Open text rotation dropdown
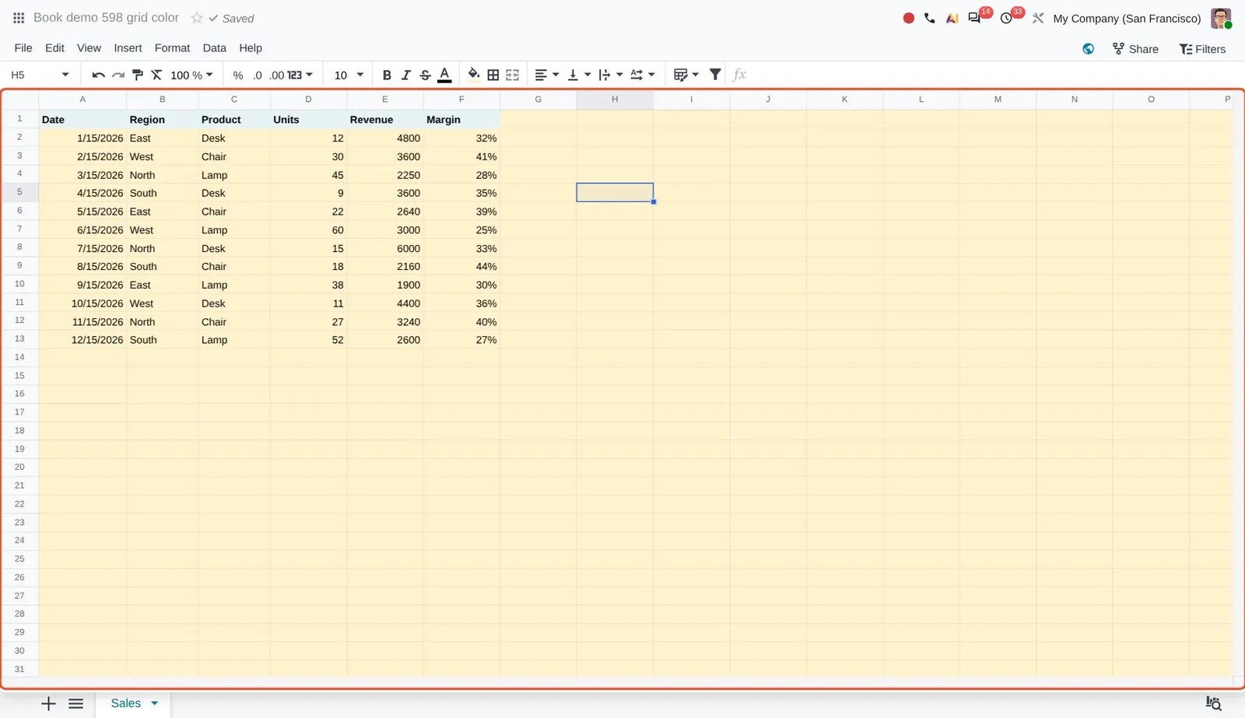 (643, 75)
